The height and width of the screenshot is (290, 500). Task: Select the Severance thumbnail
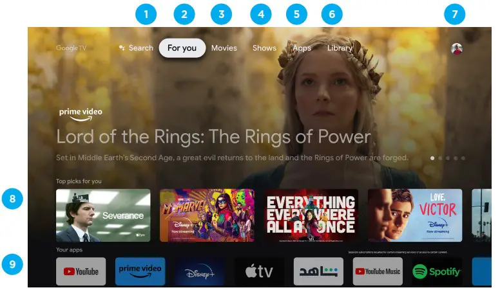click(103, 215)
